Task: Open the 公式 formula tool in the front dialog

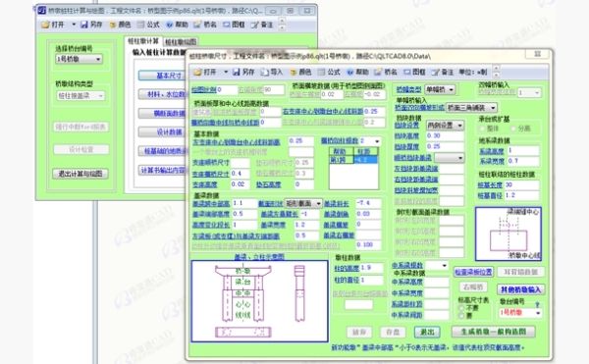Action: coord(329,72)
